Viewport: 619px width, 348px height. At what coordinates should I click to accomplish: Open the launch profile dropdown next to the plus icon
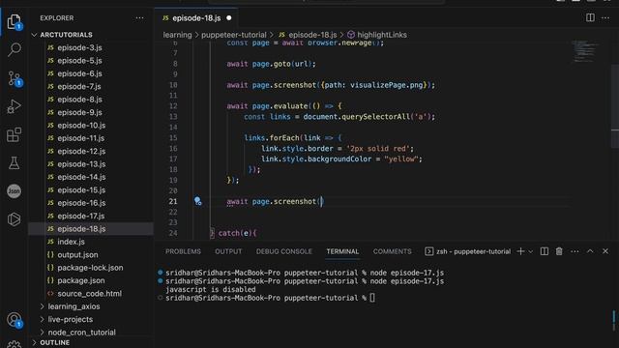coord(531,251)
